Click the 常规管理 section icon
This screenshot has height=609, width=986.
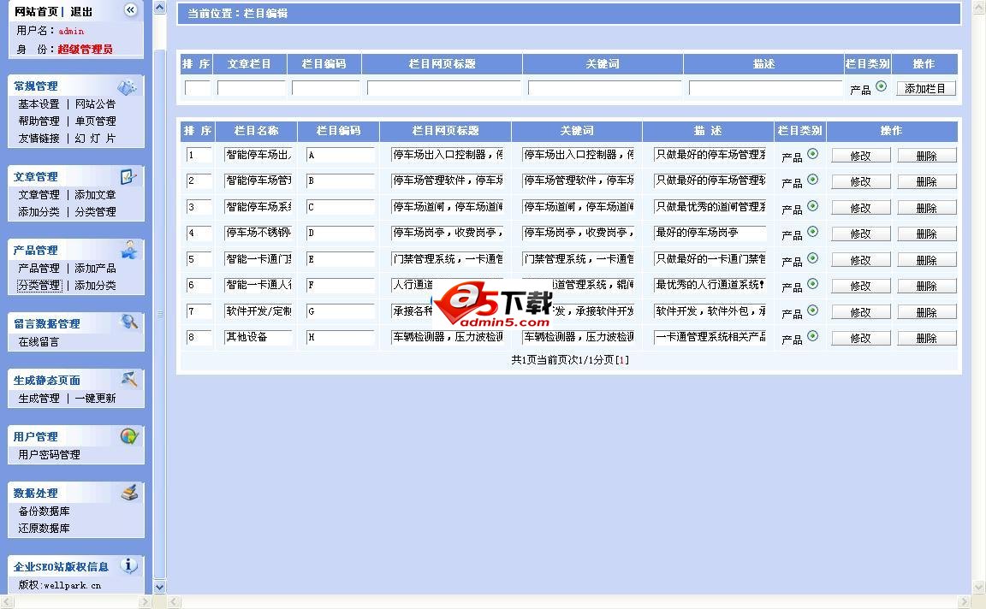click(x=127, y=86)
